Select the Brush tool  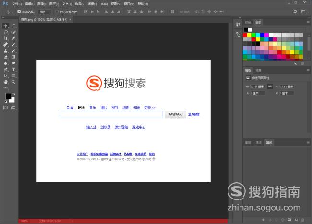coord(13,45)
